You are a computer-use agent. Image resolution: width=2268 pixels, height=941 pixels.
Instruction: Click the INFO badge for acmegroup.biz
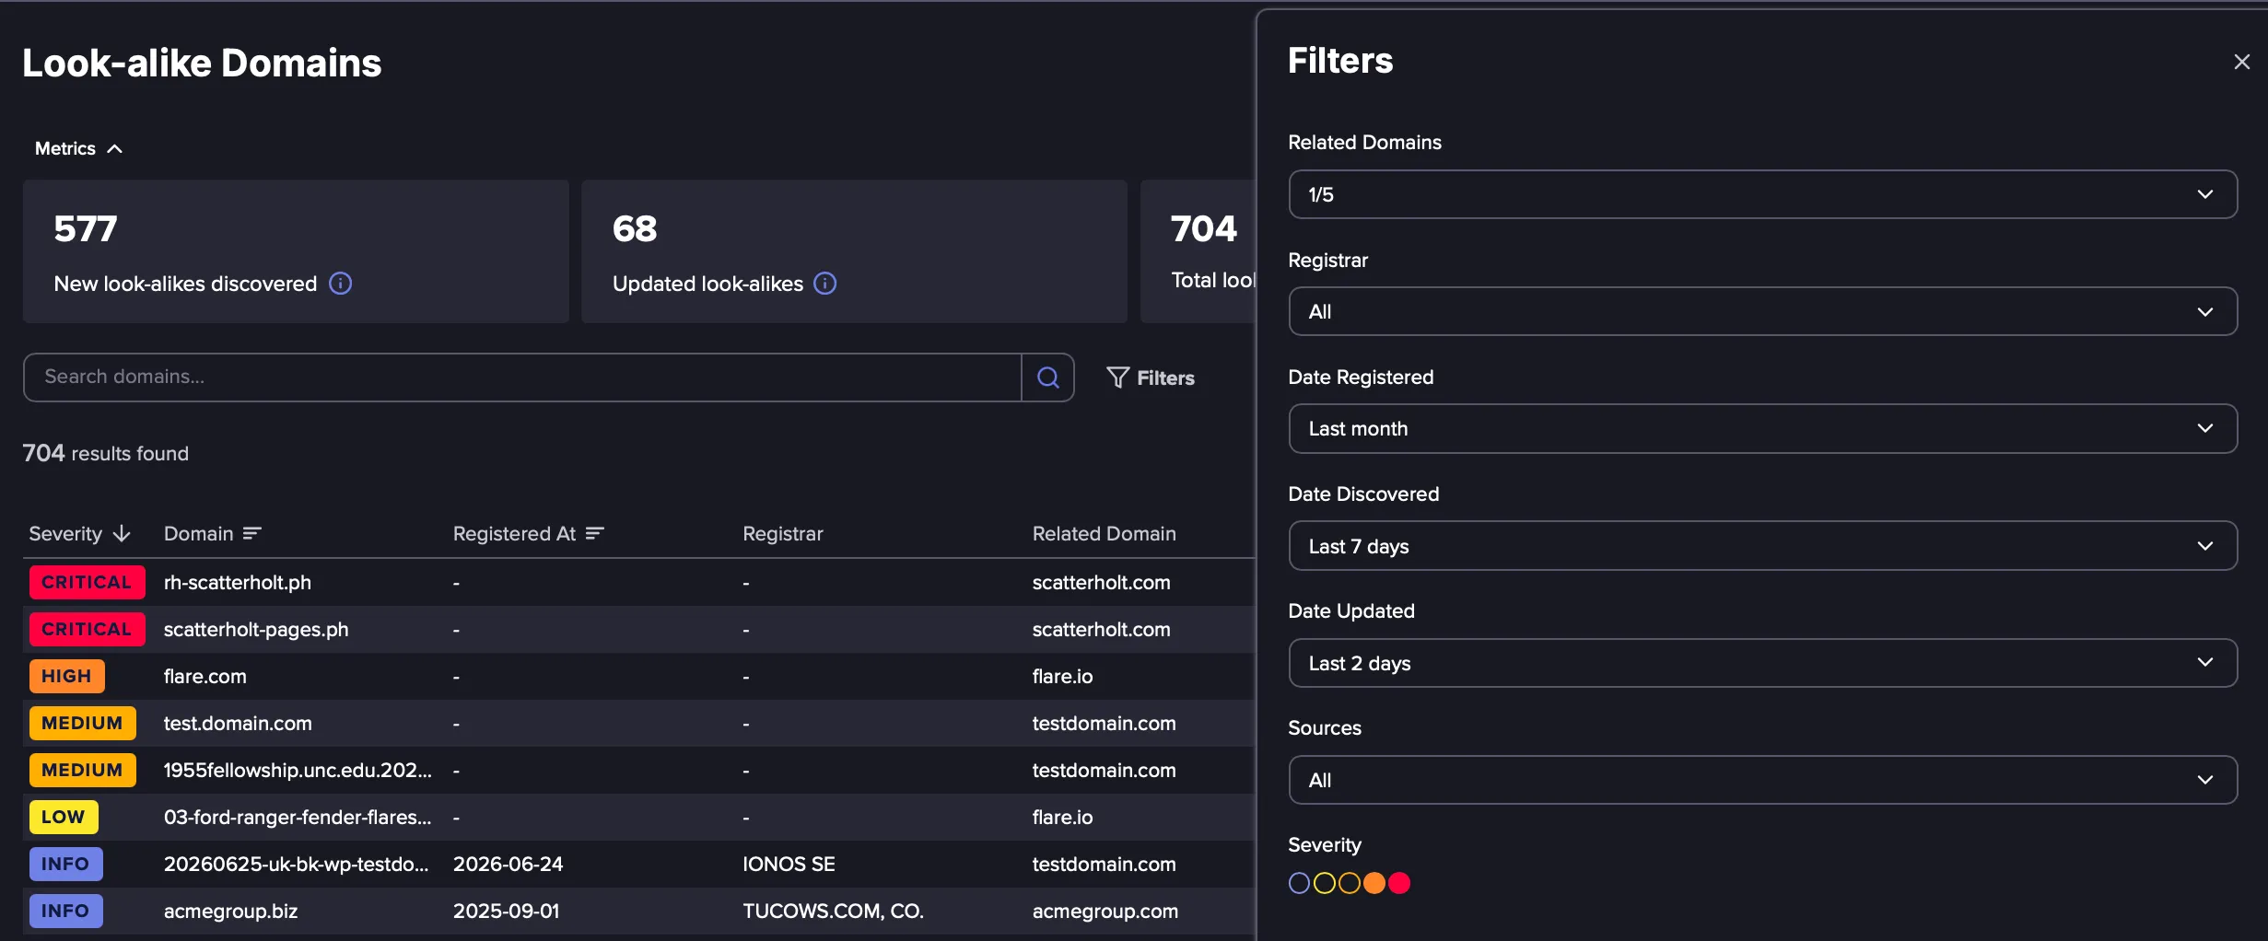[x=65, y=912]
